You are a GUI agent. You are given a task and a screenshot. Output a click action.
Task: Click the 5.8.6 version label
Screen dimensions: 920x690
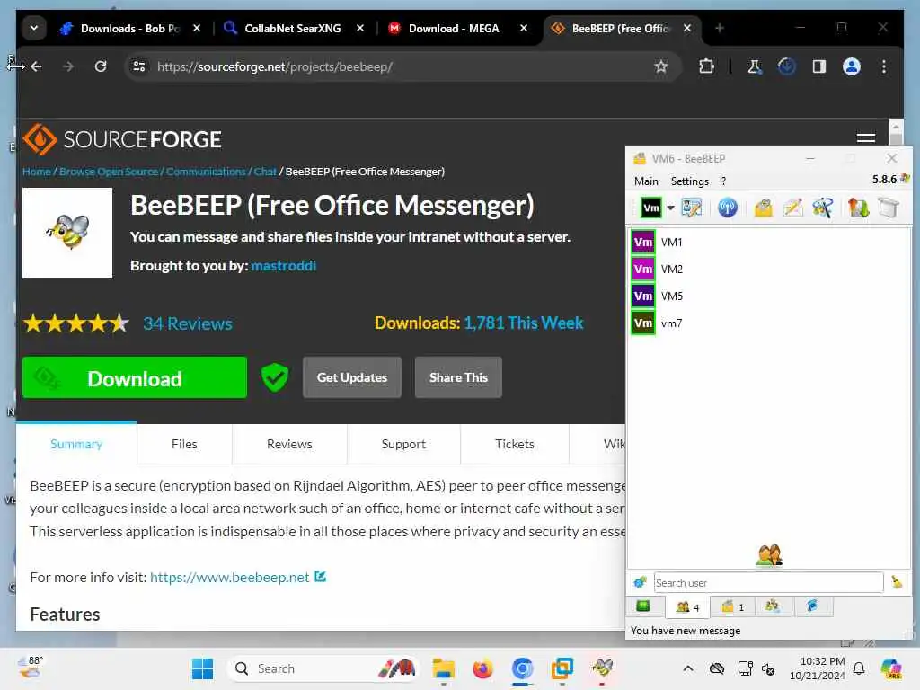pos(884,180)
